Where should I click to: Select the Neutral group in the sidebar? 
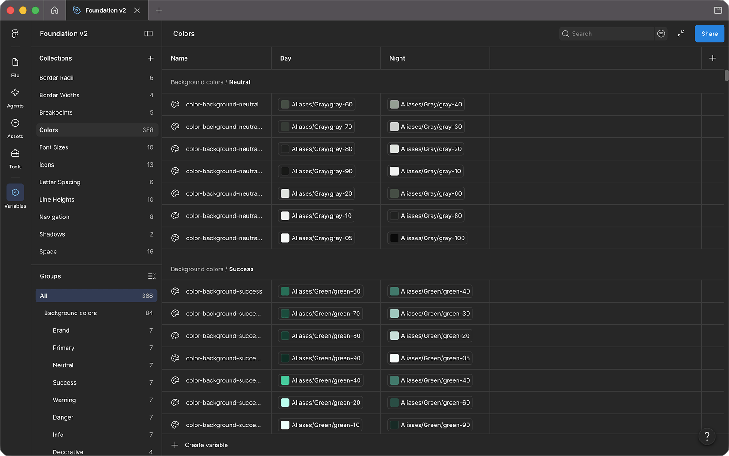pos(97,365)
